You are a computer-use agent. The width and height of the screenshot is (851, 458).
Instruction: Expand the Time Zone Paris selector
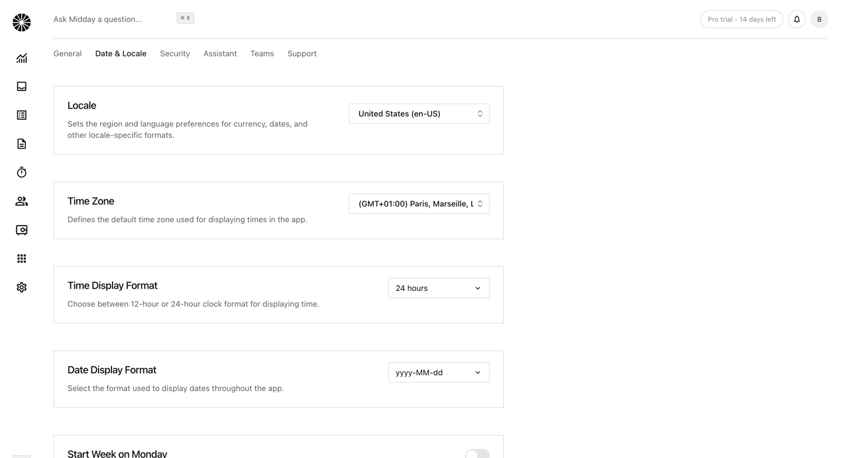tap(419, 204)
